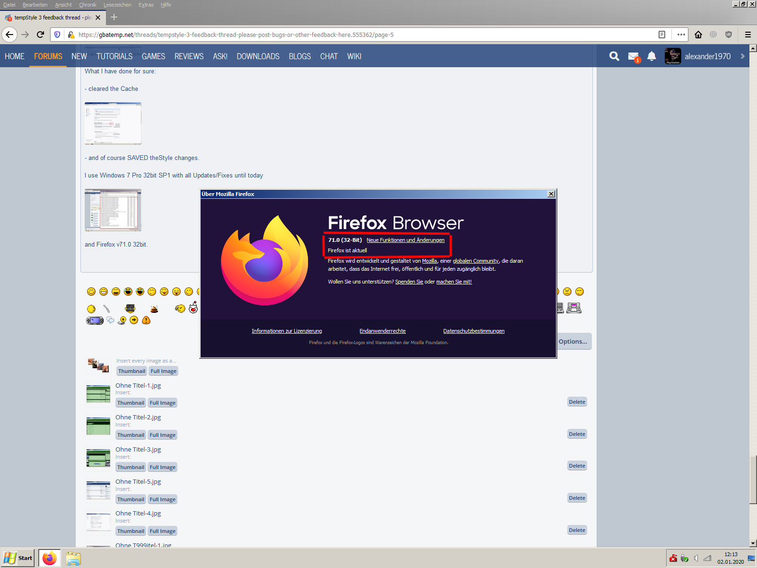
Task: Open the volume tray icon
Action: pos(696,559)
